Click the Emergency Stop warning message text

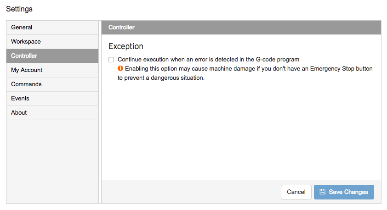[x=245, y=73]
